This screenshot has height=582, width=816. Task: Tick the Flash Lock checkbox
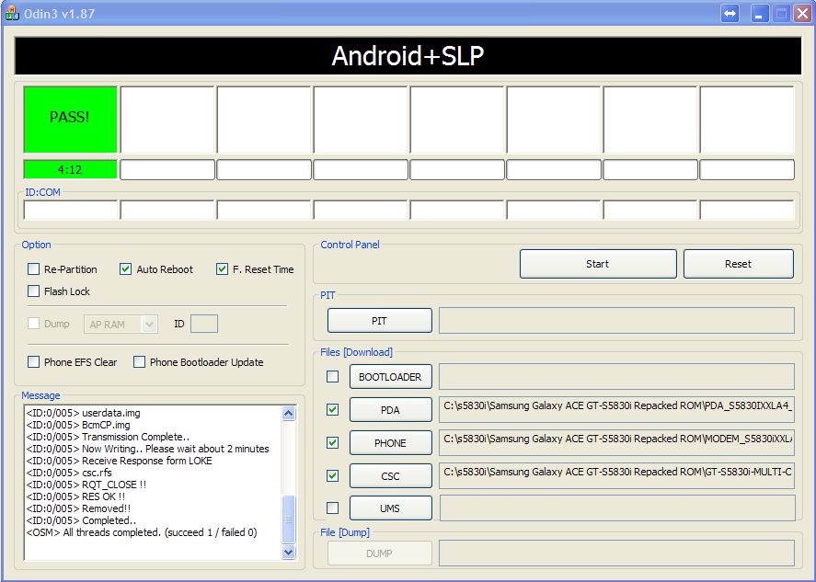[x=33, y=291]
